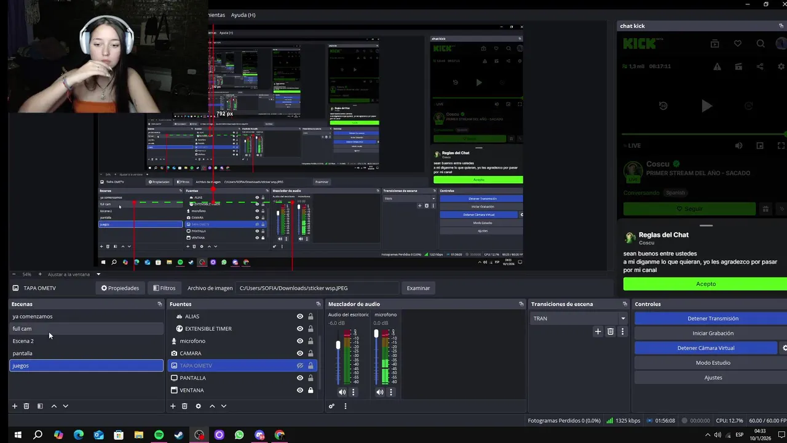787x443 pixels.
Task: Move selected source down in Fuentes
Action: click(224, 406)
